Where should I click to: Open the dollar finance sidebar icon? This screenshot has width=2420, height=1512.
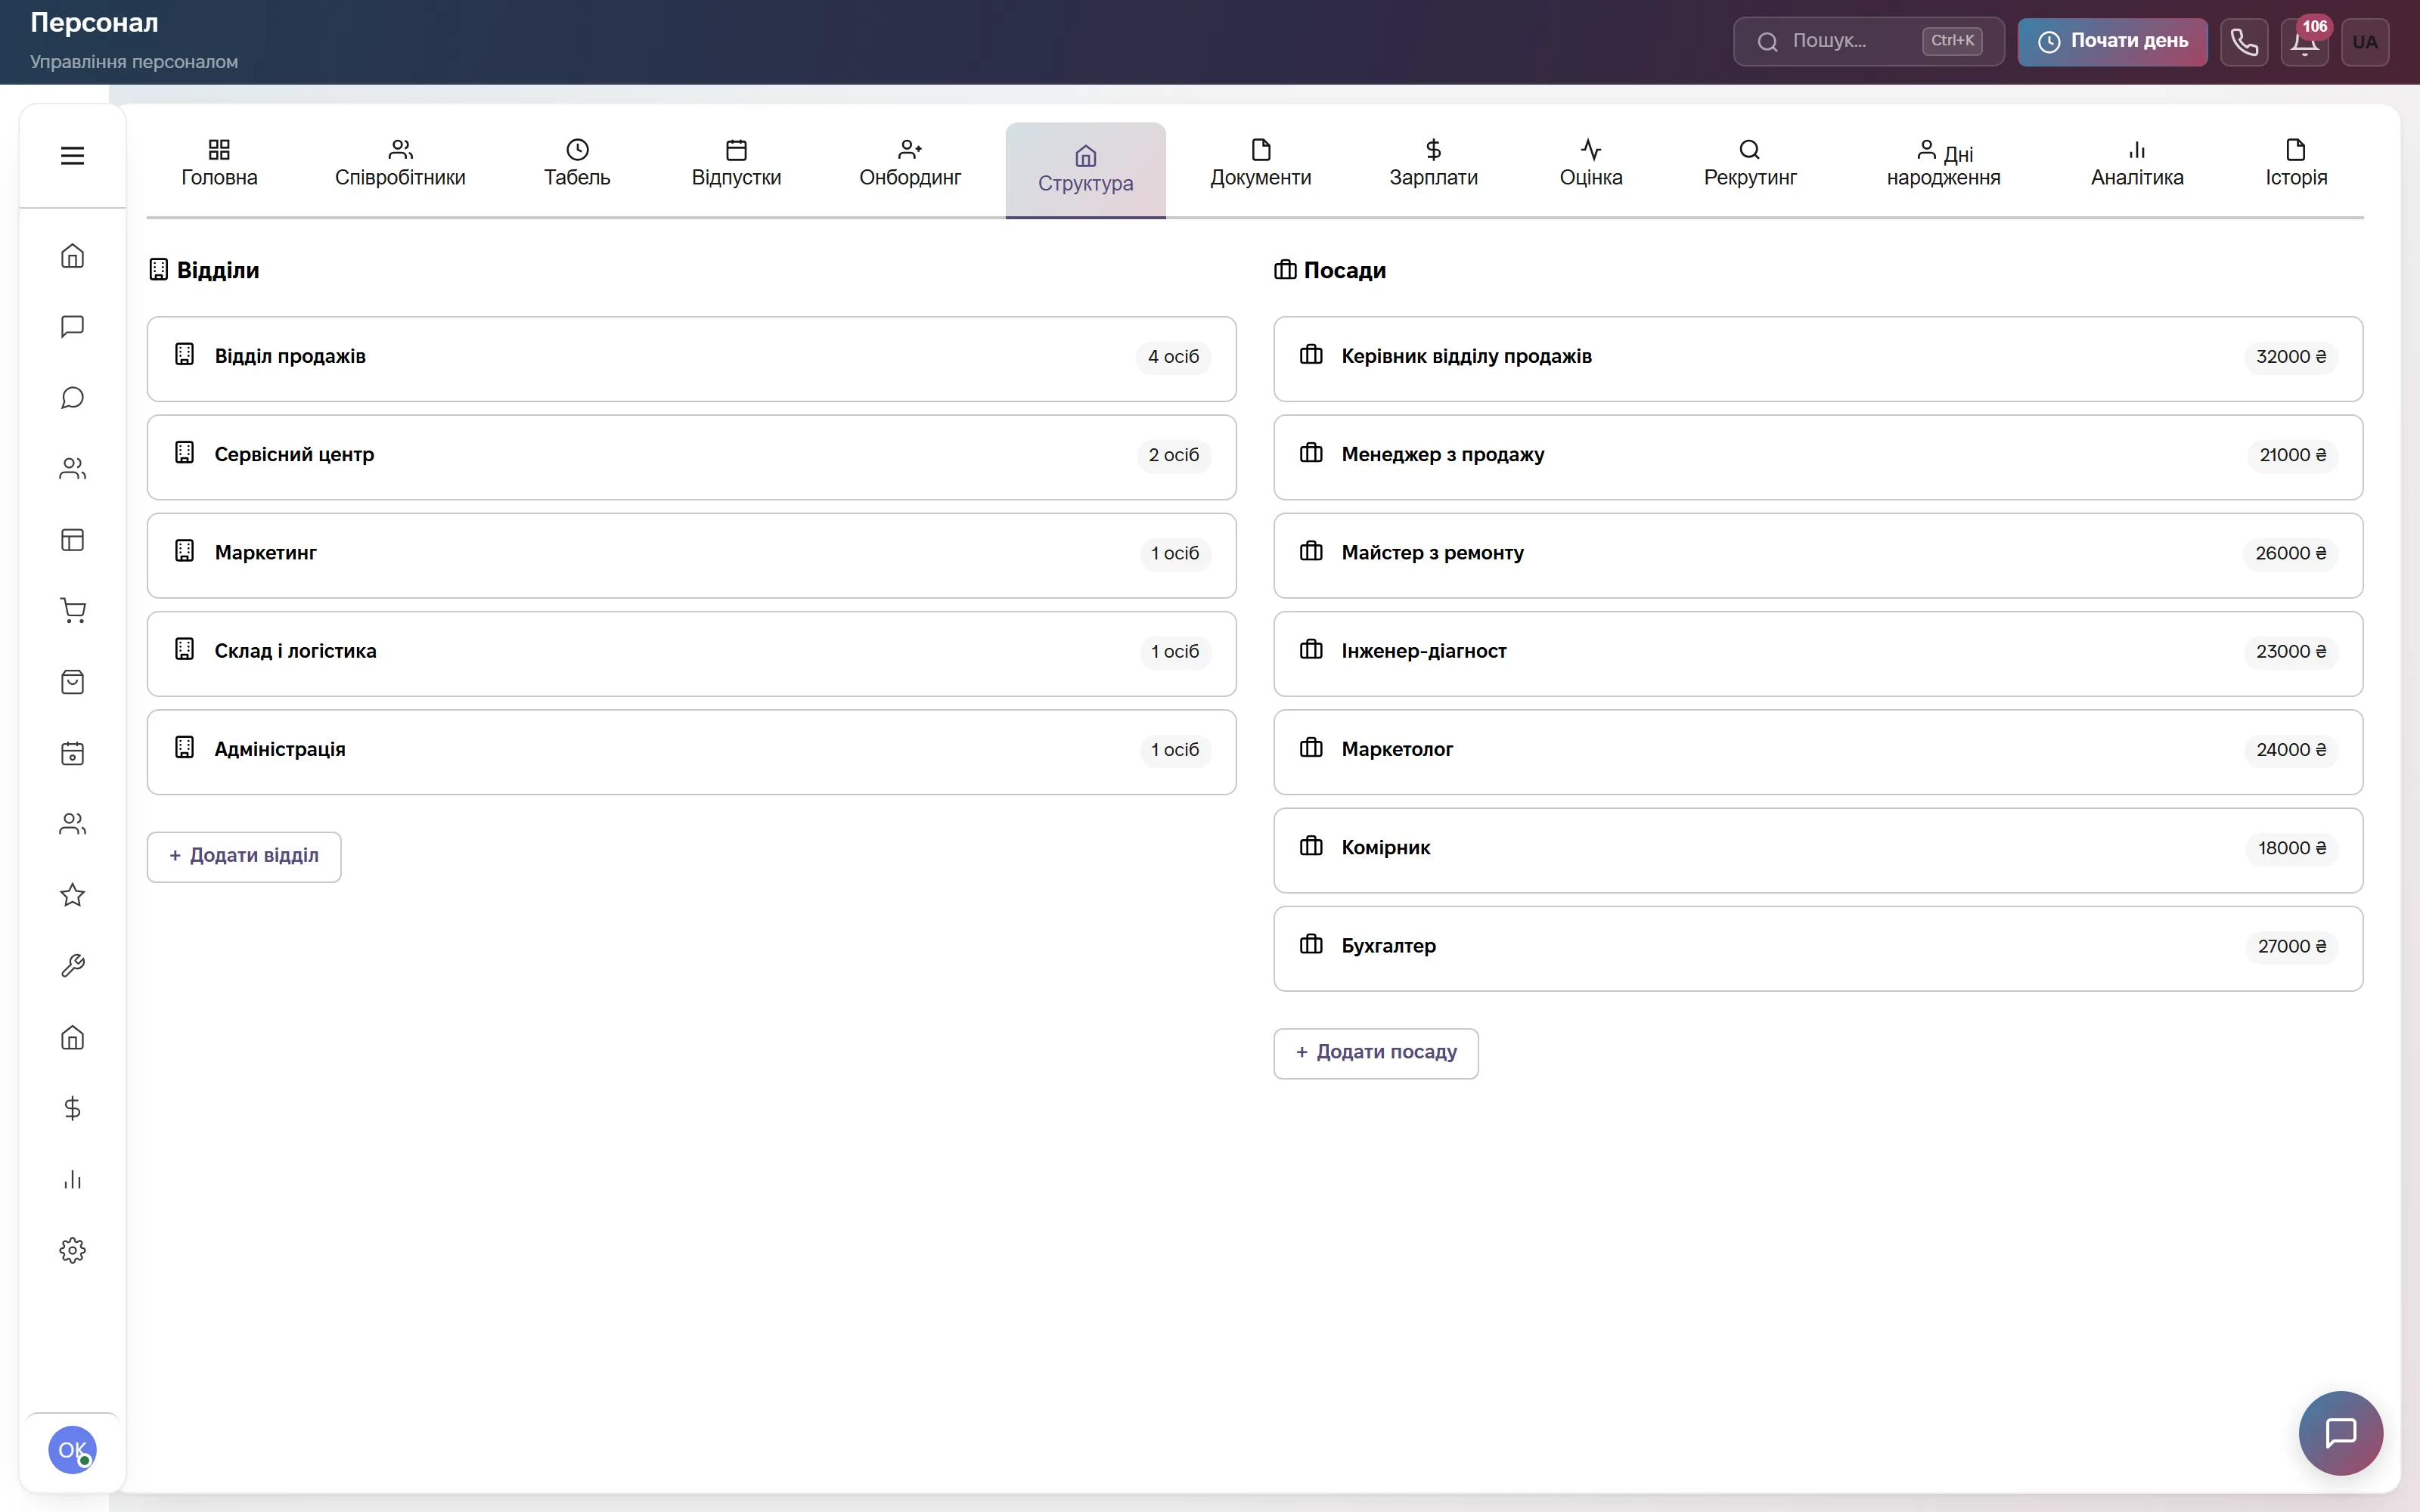pos(72,1108)
